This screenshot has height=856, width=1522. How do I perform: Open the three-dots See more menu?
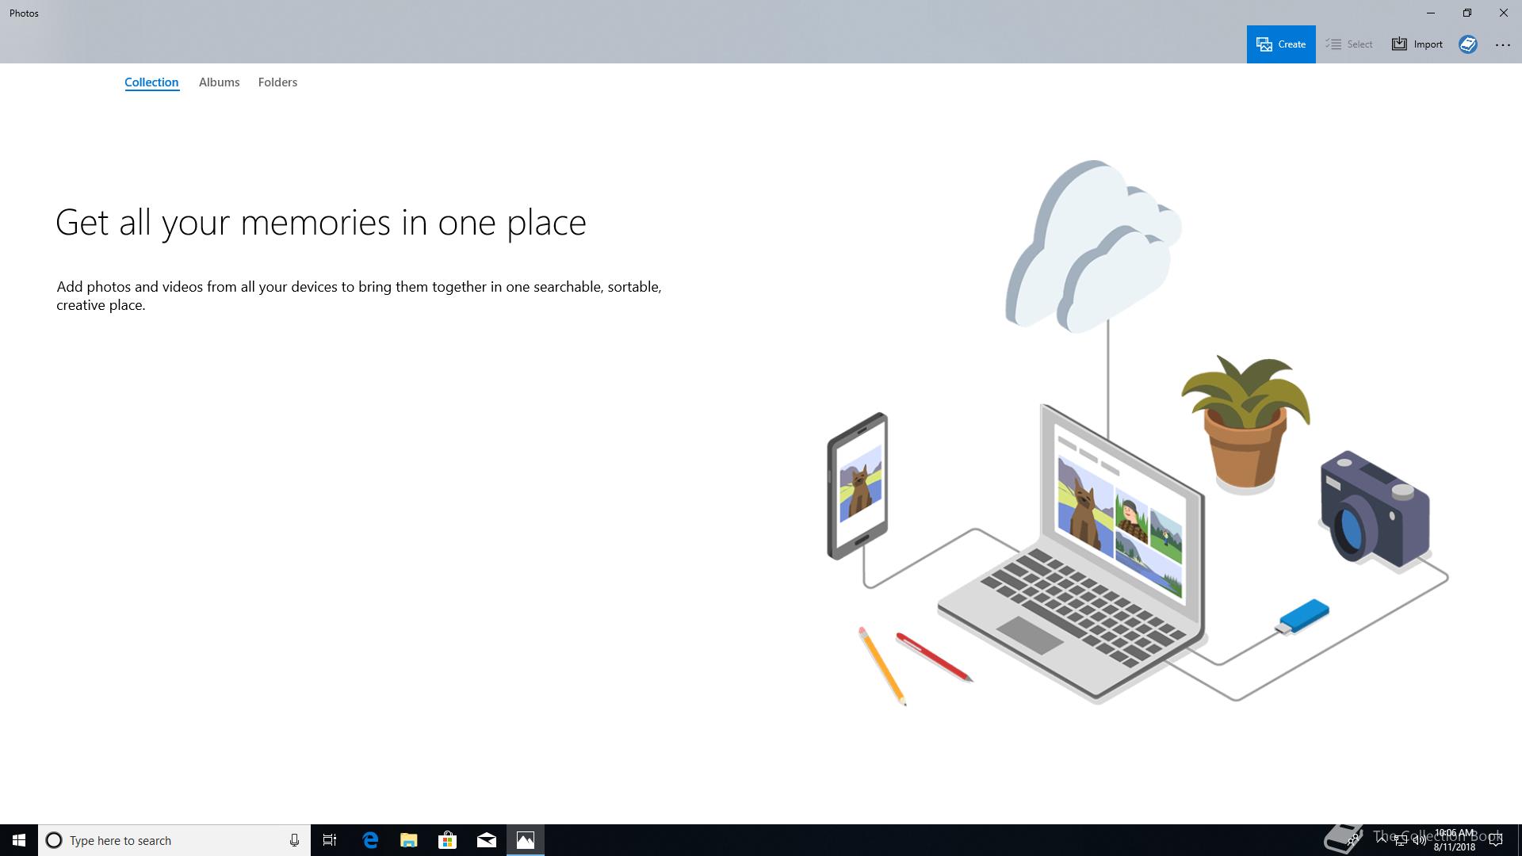(x=1502, y=45)
